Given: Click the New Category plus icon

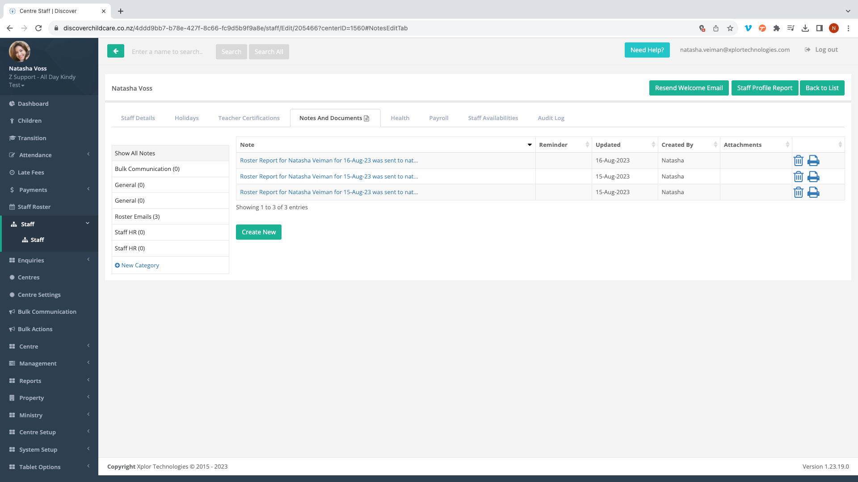Looking at the screenshot, I should 117,265.
